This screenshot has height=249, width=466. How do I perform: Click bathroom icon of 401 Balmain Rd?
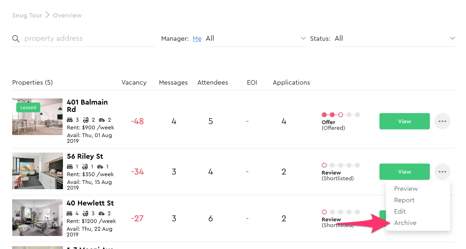point(86,120)
